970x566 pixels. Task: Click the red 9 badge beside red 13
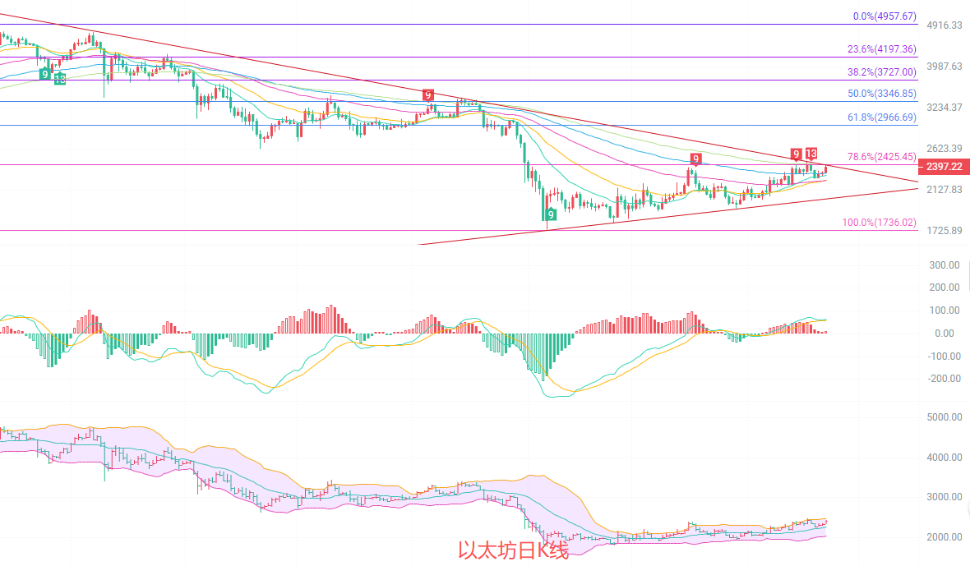(x=796, y=154)
